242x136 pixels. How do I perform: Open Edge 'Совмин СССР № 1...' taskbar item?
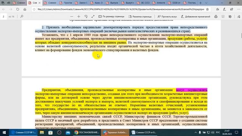23,133
